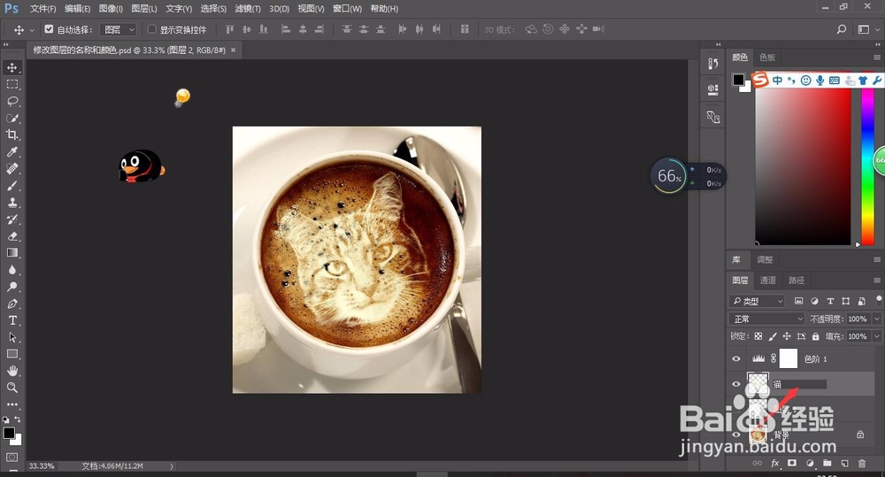Screen dimensions: 885x477
Task: Select the Horizontal Type tool
Action: (x=12, y=320)
